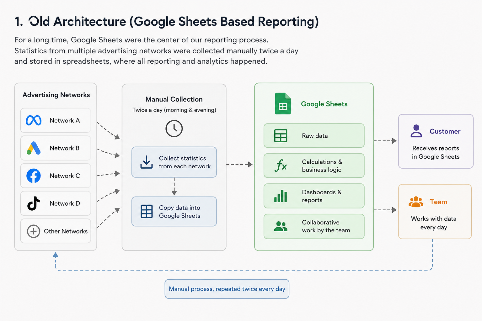The width and height of the screenshot is (482, 321).
Task: Select the Network D card
Action: point(56,203)
